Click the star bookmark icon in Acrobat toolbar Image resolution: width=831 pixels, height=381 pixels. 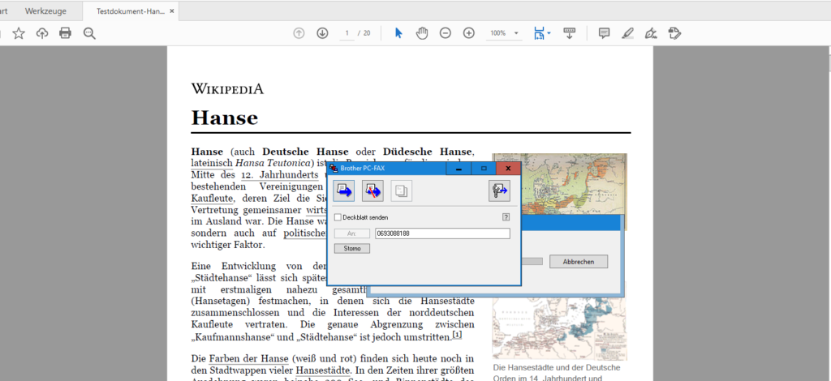coord(19,33)
